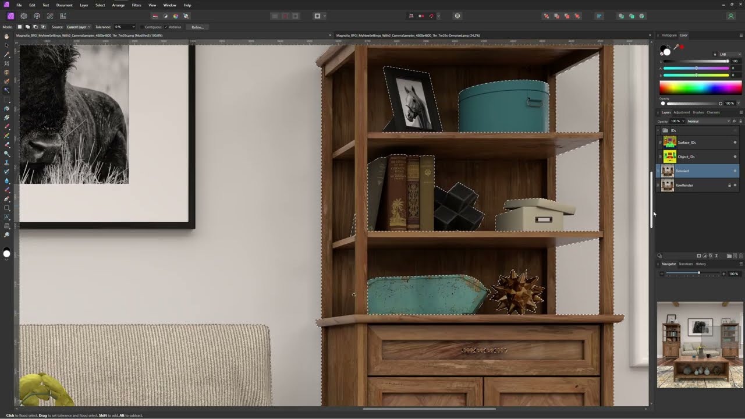Open the Arrange menu

pos(118,5)
